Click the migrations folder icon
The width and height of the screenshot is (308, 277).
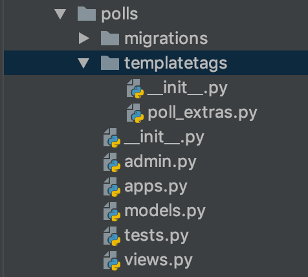point(110,38)
